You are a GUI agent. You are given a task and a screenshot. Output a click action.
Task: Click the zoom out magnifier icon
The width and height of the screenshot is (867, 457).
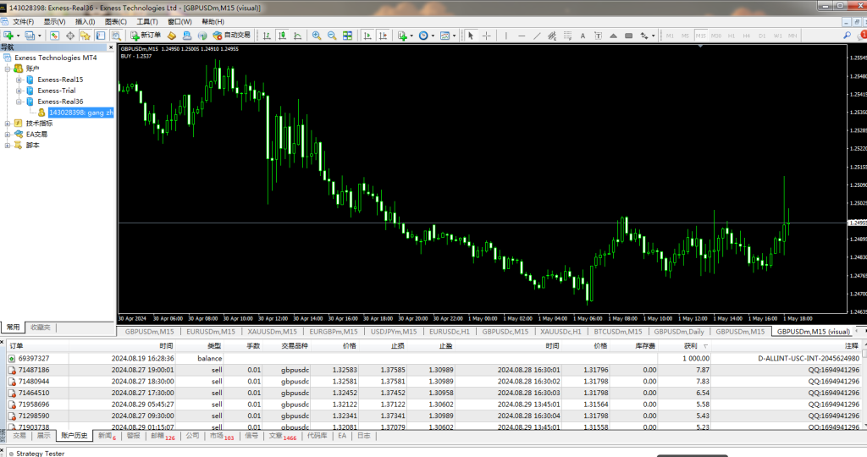coord(331,36)
